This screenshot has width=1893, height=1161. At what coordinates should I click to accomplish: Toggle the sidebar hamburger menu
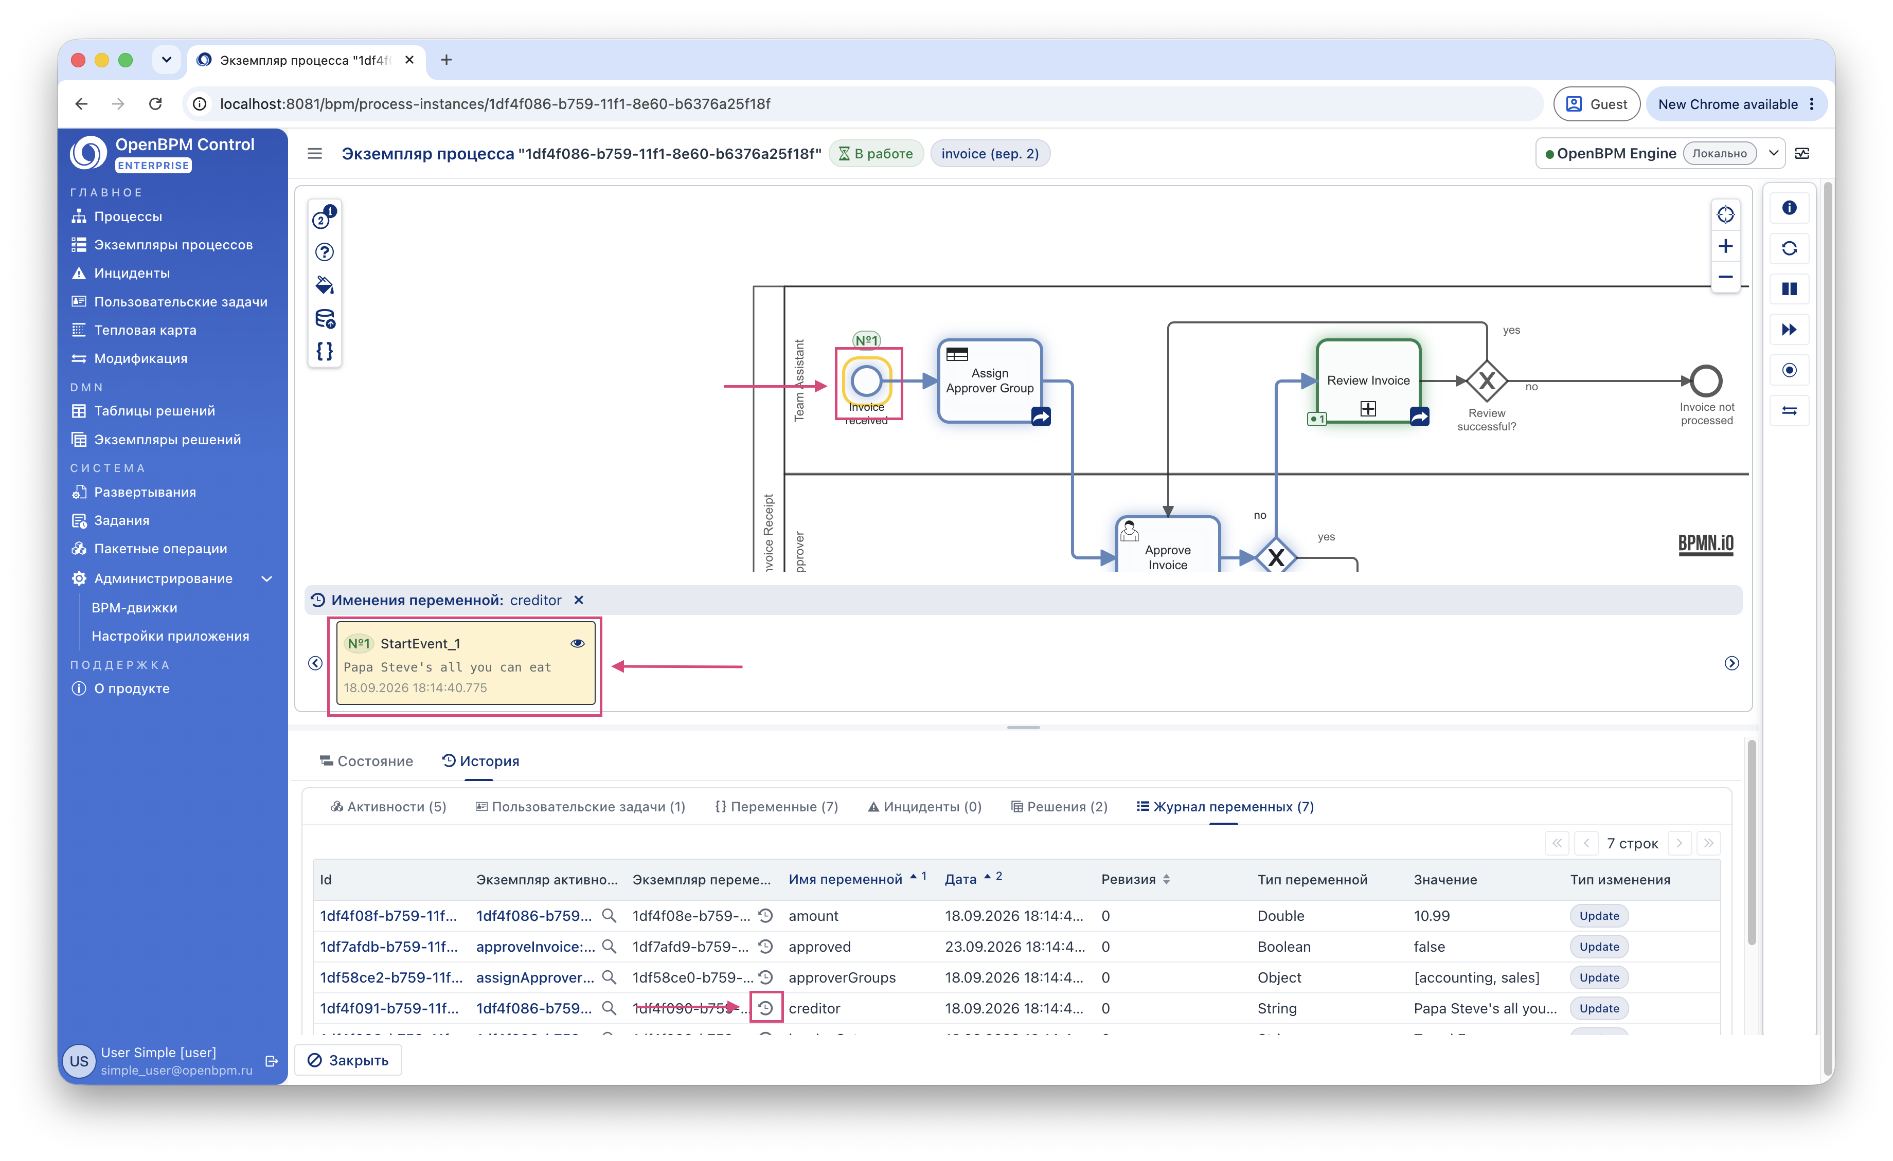(x=315, y=154)
